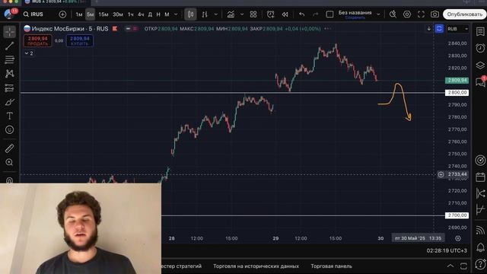Open the emoji icons tool
The height and width of the screenshot is (274, 487).
tap(10, 129)
